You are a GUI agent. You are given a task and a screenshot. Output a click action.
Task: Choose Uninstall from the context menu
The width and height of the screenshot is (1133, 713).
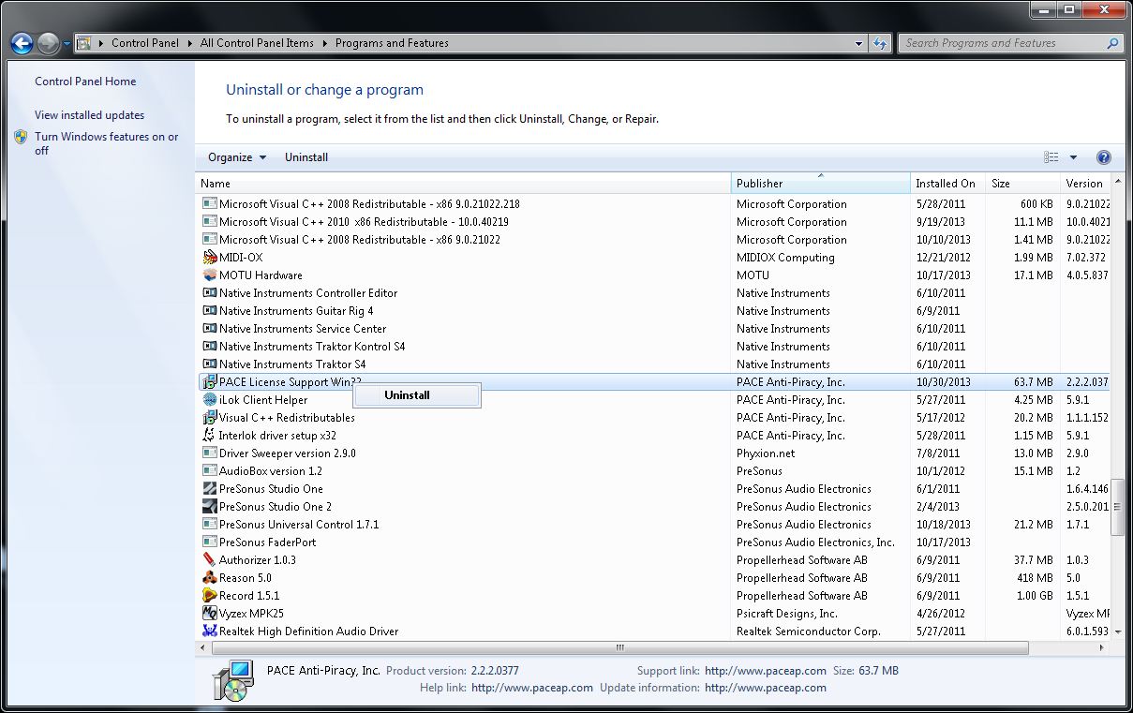[407, 395]
